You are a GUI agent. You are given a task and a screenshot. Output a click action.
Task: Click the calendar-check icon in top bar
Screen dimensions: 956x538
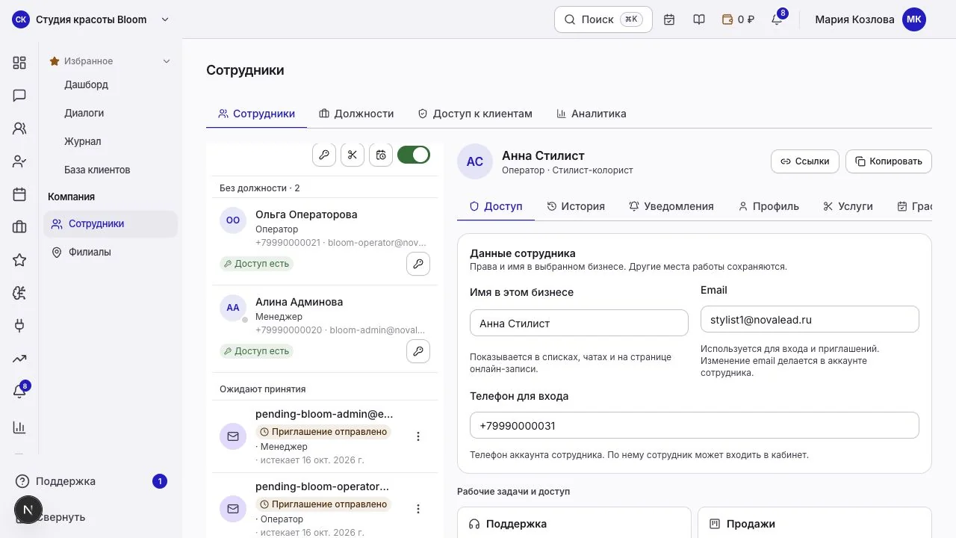click(669, 19)
